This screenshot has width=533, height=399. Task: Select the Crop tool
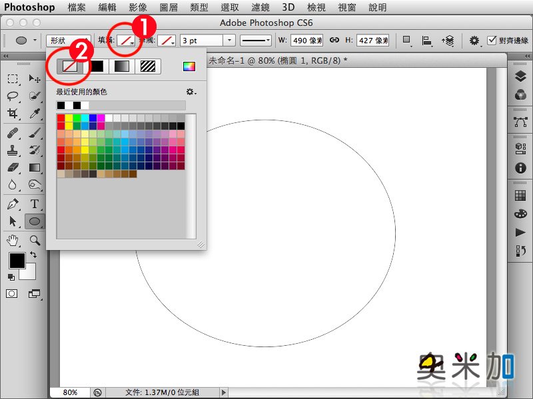[13, 113]
